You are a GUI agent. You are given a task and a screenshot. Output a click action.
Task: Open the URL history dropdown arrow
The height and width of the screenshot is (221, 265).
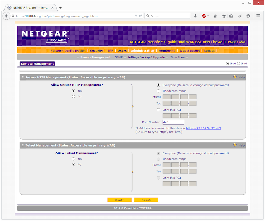(136, 16)
